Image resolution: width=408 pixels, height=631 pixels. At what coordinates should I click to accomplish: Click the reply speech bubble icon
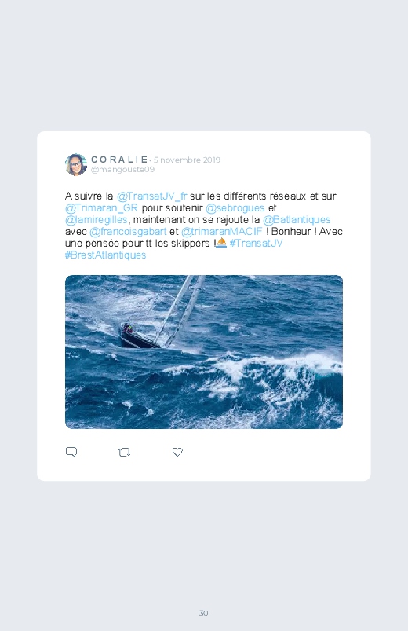coord(71,452)
